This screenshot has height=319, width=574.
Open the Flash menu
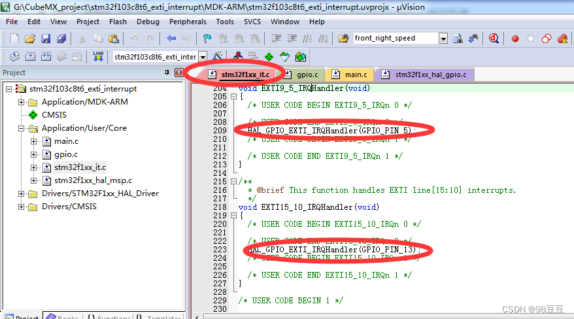coord(118,22)
